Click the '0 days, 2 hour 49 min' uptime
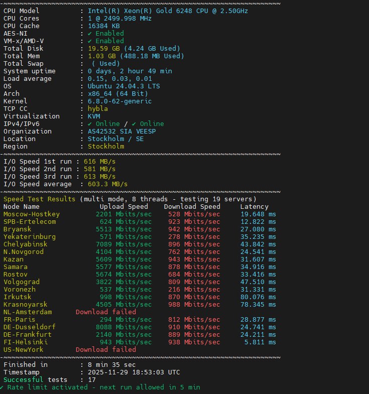 pos(130,71)
